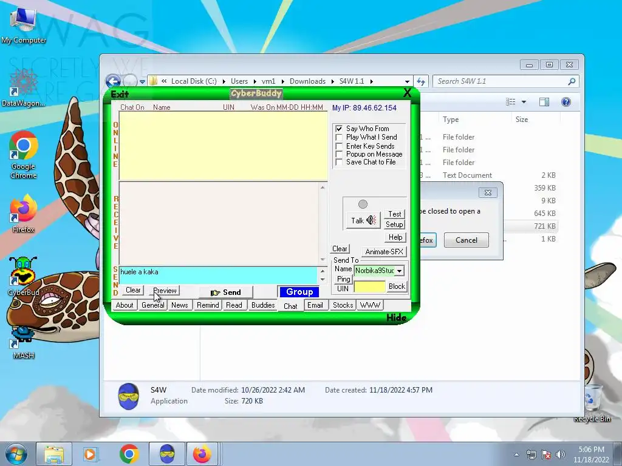Open Action Center flag tray icon

(546, 454)
